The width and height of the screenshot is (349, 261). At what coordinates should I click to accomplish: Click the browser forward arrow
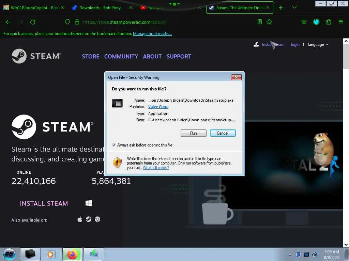click(20, 22)
